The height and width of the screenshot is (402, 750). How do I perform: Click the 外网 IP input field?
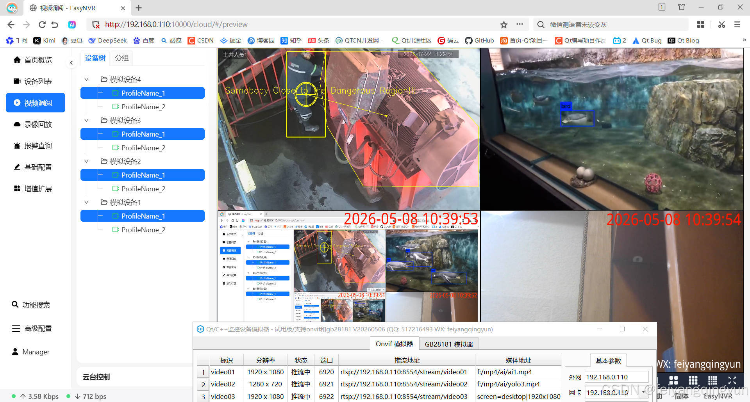(x=616, y=377)
